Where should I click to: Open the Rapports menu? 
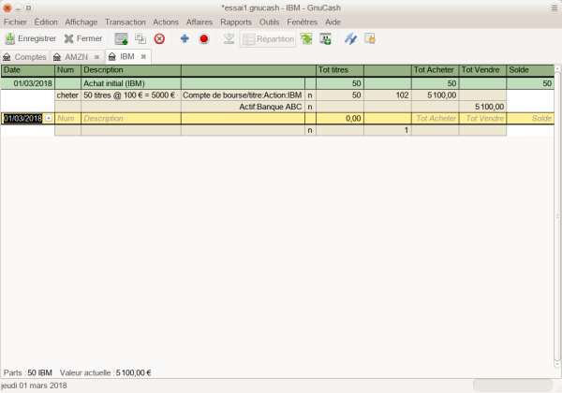click(235, 21)
